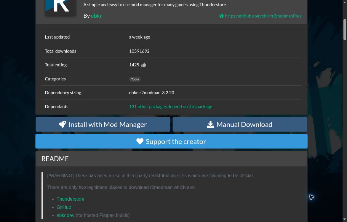Click the Manual Download button
Screen dimensions: 347x222
(x=240, y=124)
